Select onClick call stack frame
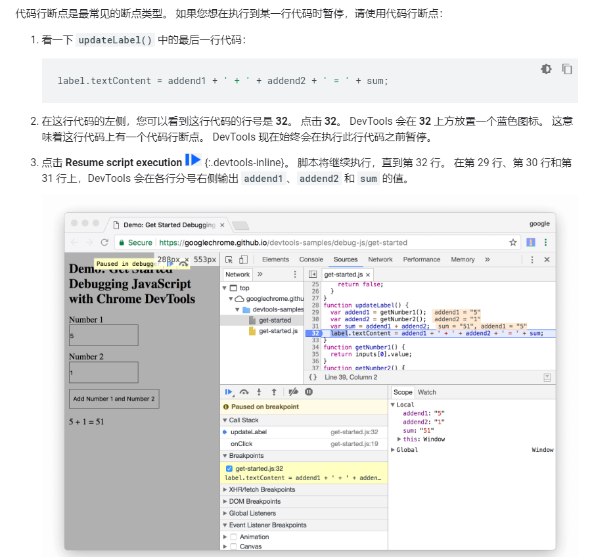 pos(304,444)
